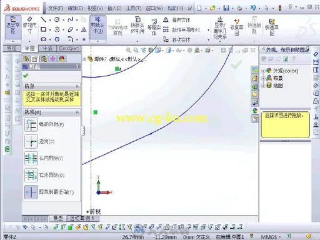Screen dimensions: 320x240
Task: Click the Repair Sketch (修复草图) tool
Action: (237, 27)
